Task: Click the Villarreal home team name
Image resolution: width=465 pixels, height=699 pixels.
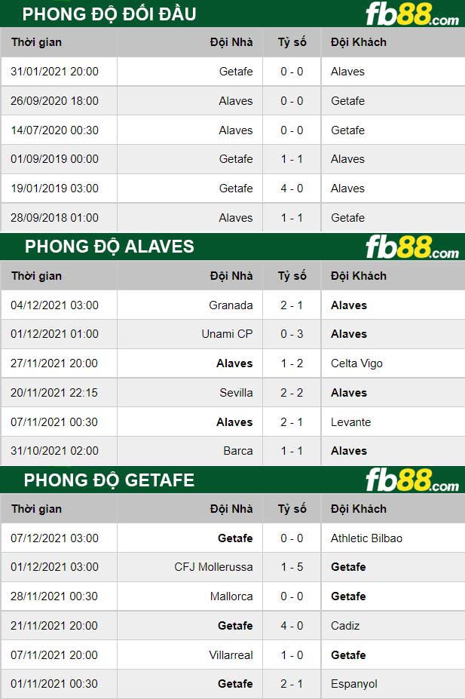Action: (x=231, y=655)
